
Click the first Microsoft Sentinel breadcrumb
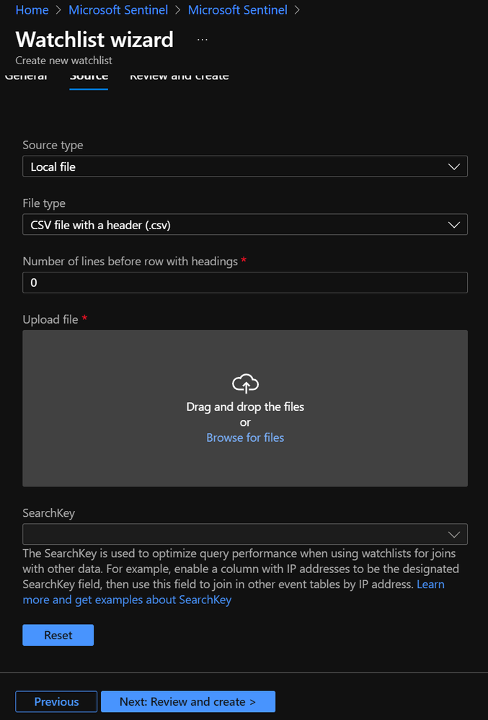click(118, 10)
